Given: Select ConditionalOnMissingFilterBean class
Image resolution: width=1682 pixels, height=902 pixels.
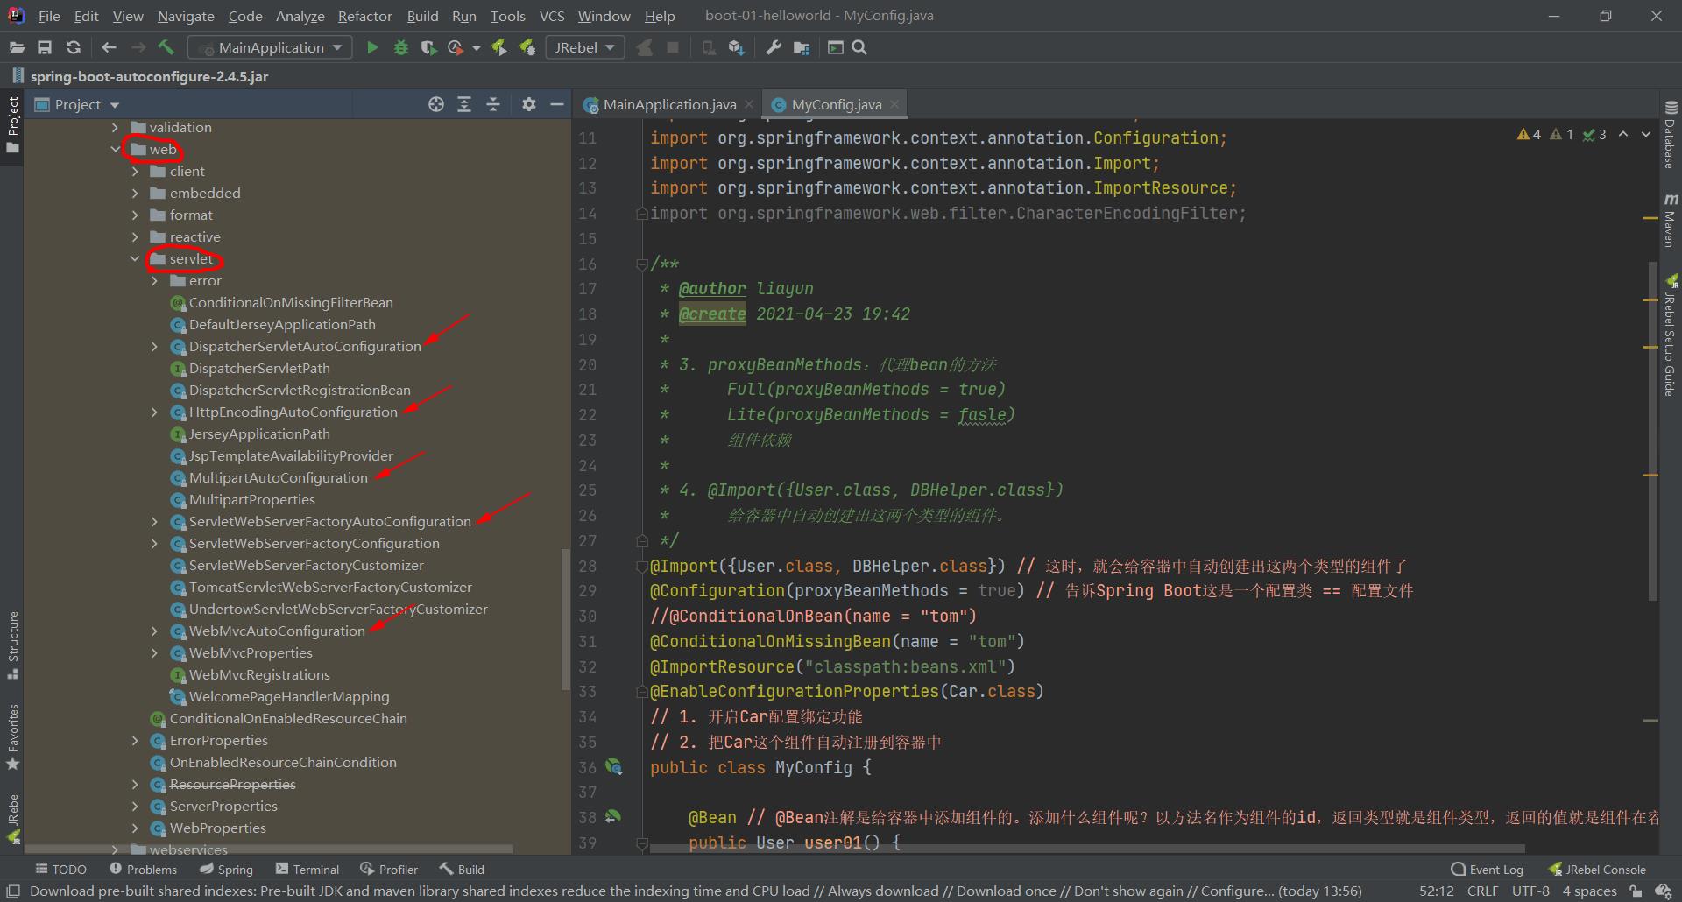Looking at the screenshot, I should pyautogui.click(x=291, y=303).
